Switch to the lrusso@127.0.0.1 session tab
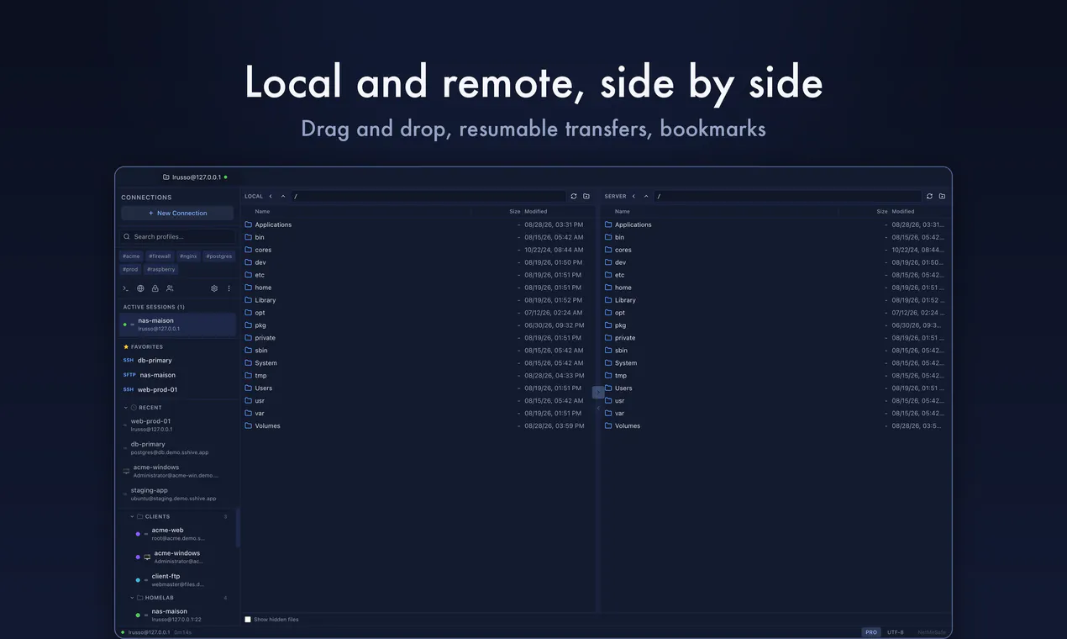 click(x=195, y=177)
